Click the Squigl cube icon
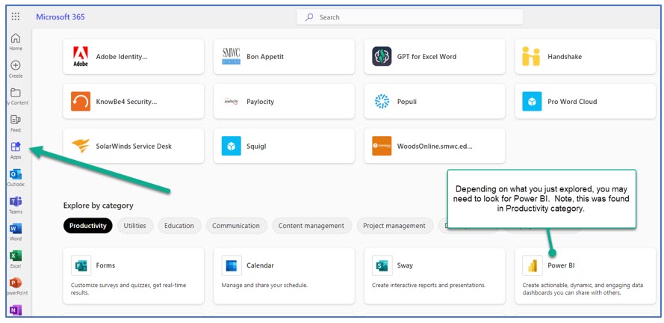Viewport: 664px width, 323px height. 232,146
